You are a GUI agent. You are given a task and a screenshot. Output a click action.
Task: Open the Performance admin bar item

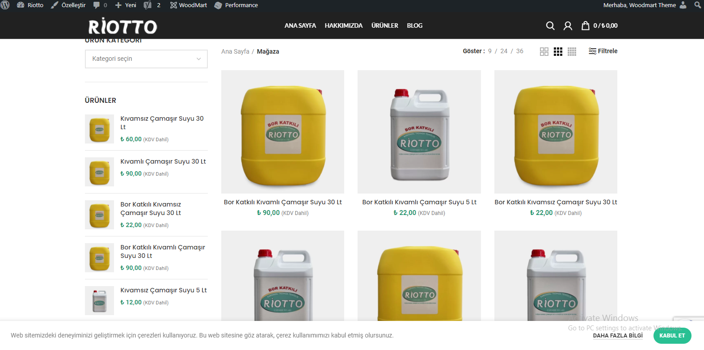[x=236, y=5]
